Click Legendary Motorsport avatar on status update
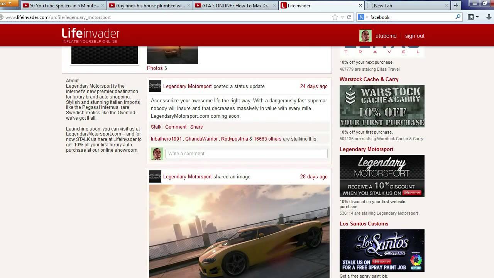 [x=155, y=86]
